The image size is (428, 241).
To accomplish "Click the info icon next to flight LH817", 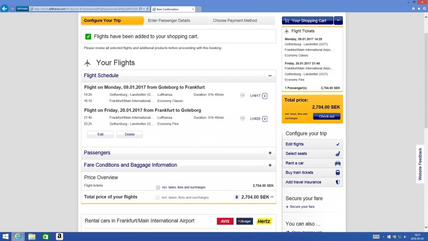I will (265, 96).
